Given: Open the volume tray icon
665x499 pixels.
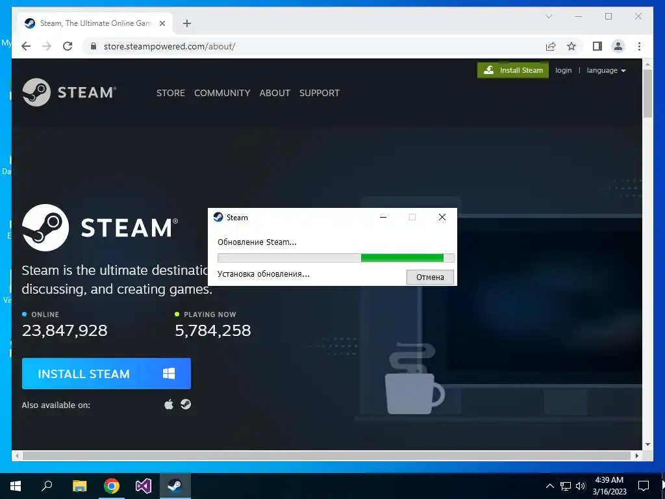Looking at the screenshot, I should 581,486.
